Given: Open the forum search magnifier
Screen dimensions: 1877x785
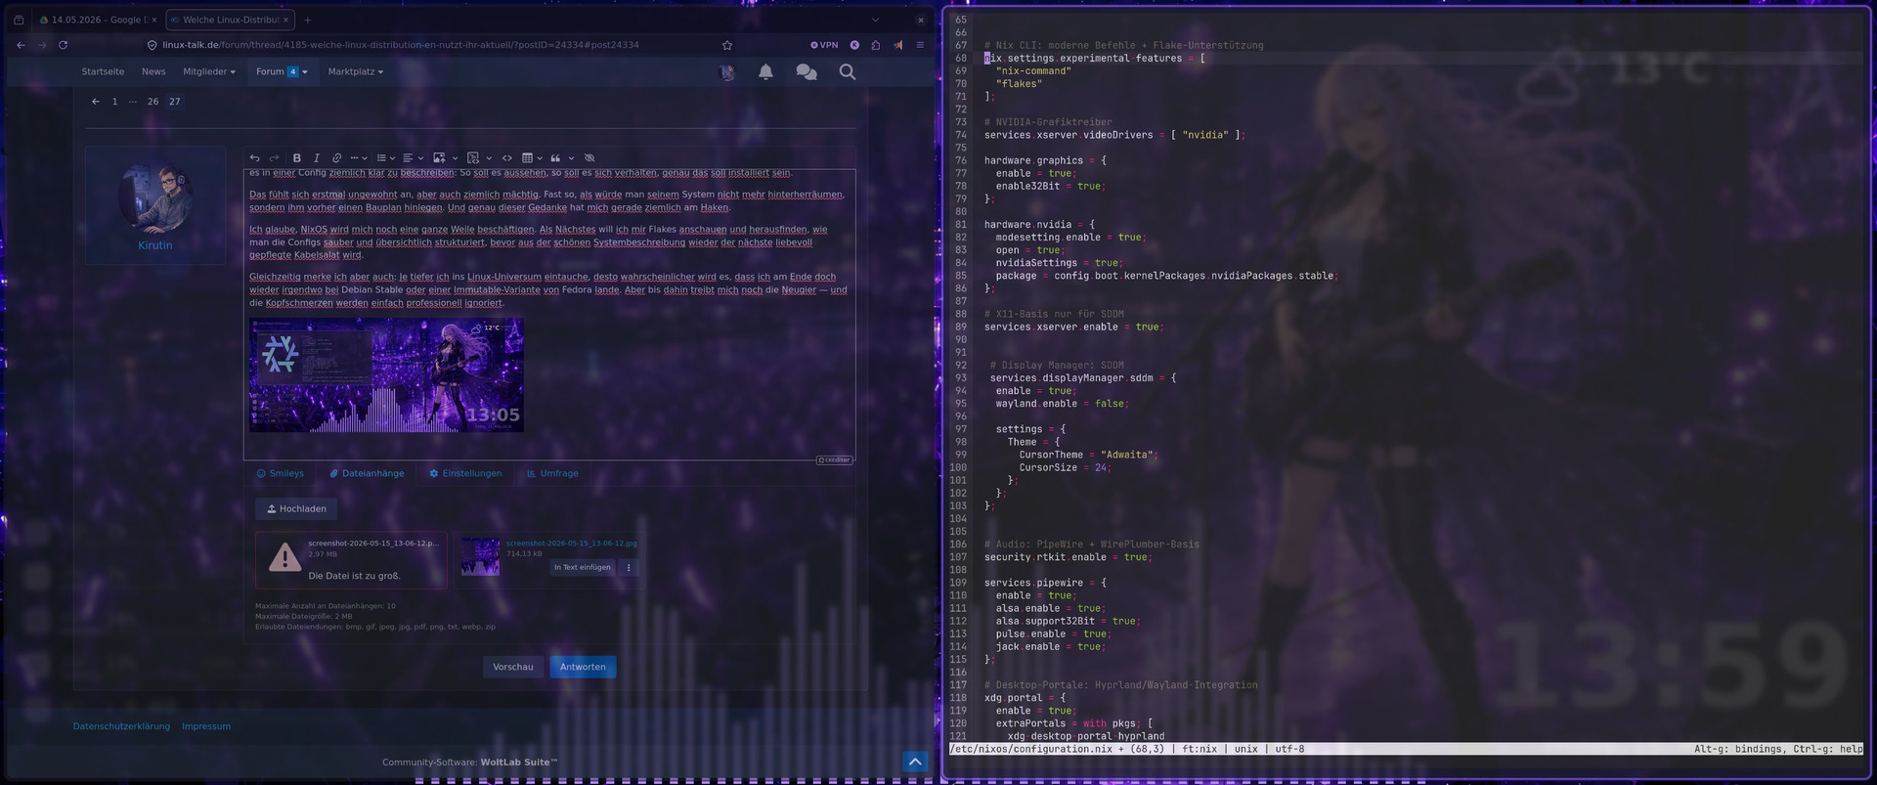Looking at the screenshot, I should coord(848,71).
